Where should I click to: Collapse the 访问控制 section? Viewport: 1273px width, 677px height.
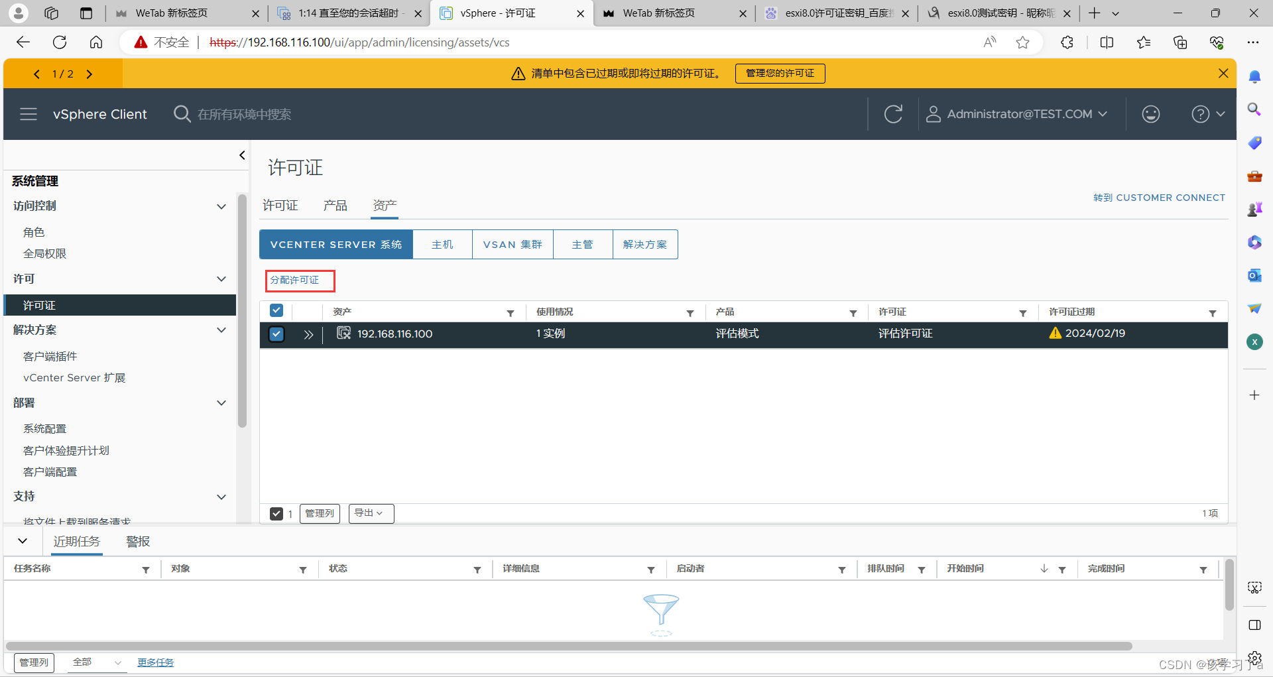pos(221,206)
